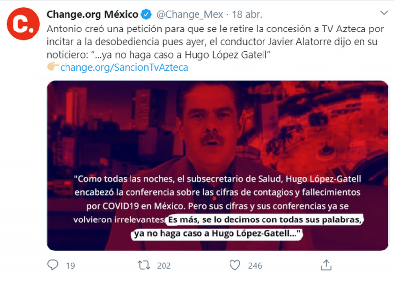Open the 18 abr. tweet timestamp
Image resolution: width=394 pixels, height=281 pixels.
tap(247, 15)
